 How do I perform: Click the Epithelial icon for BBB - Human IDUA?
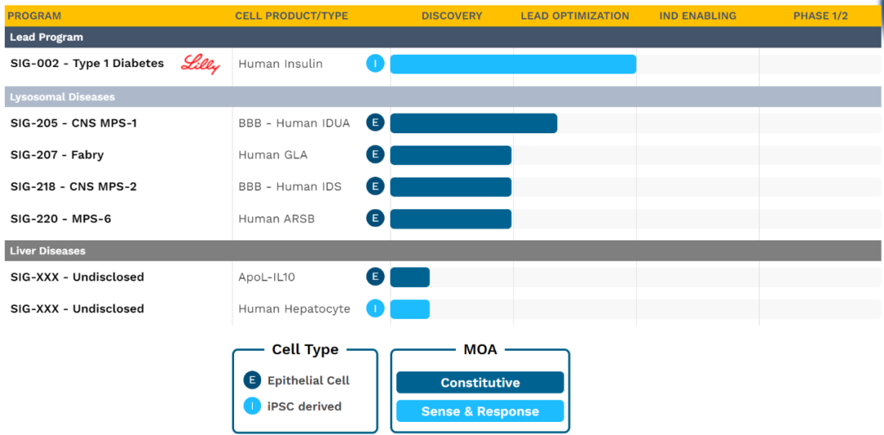(375, 123)
